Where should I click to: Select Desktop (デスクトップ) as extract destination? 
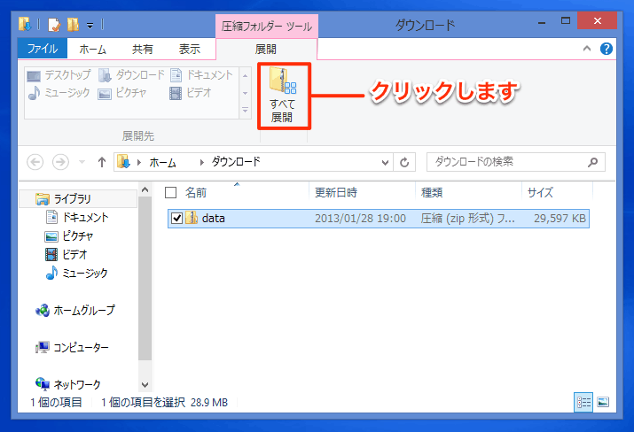tap(59, 75)
